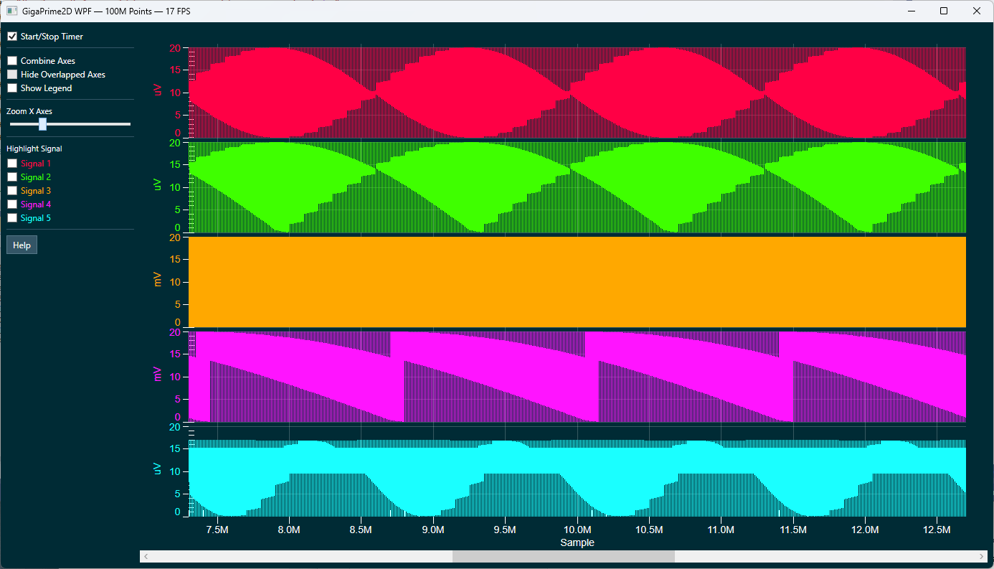
Task: Close the GigaPrime2D window
Action: 977,11
